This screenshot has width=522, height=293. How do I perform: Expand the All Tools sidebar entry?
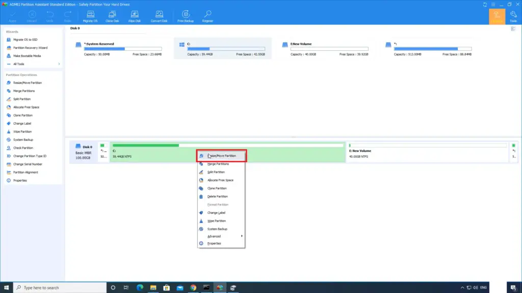33,64
